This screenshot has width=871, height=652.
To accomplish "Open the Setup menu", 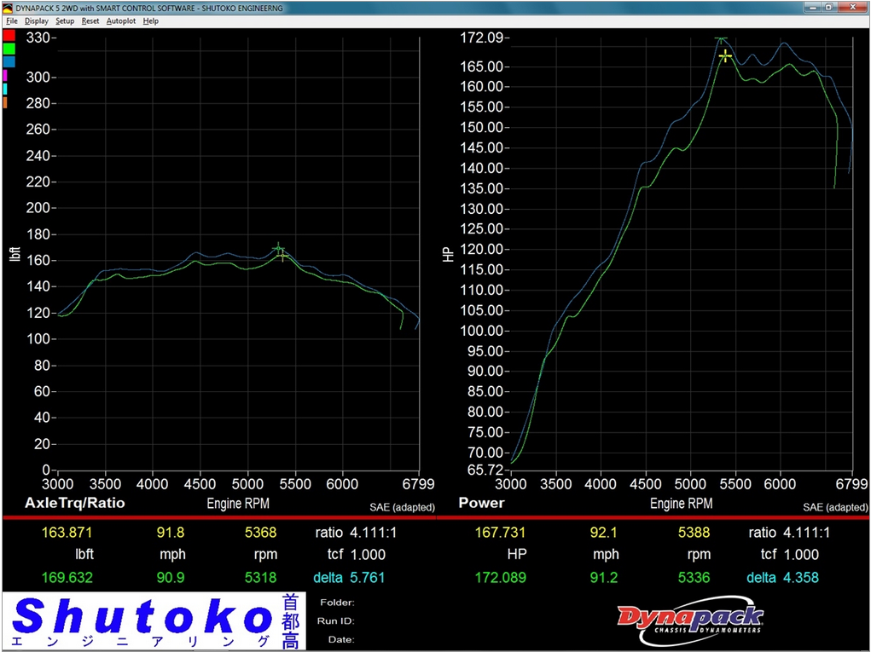I will 65,20.
